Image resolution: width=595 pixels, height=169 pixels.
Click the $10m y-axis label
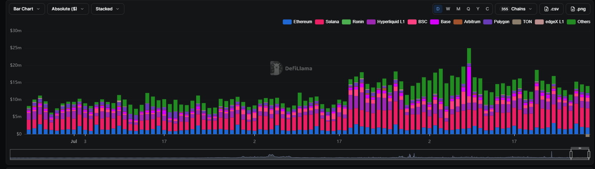pyautogui.click(x=16, y=99)
